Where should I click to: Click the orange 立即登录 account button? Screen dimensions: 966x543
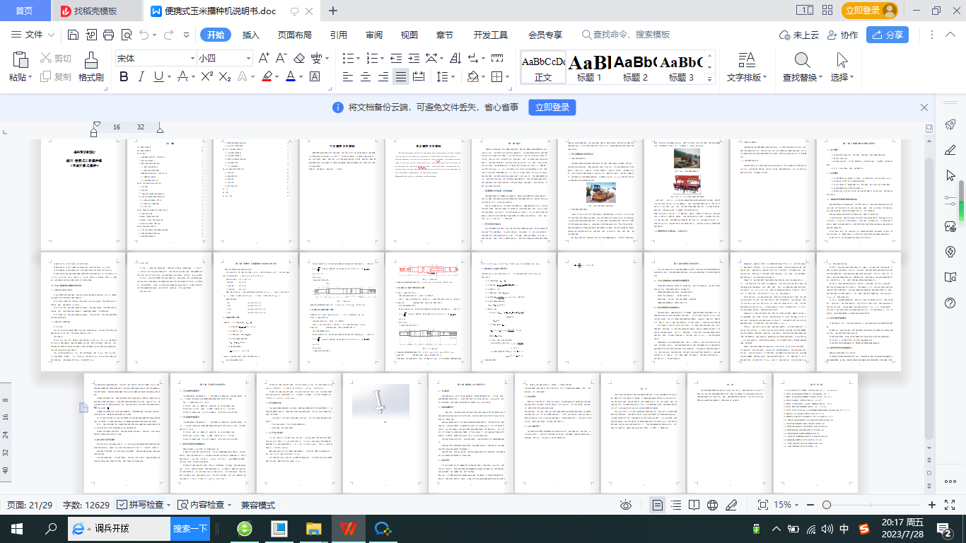(869, 11)
